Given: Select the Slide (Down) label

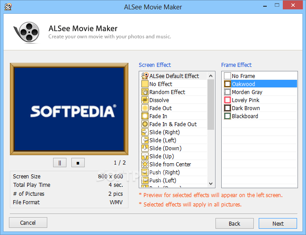Looking at the screenshot, I should coord(165,148).
